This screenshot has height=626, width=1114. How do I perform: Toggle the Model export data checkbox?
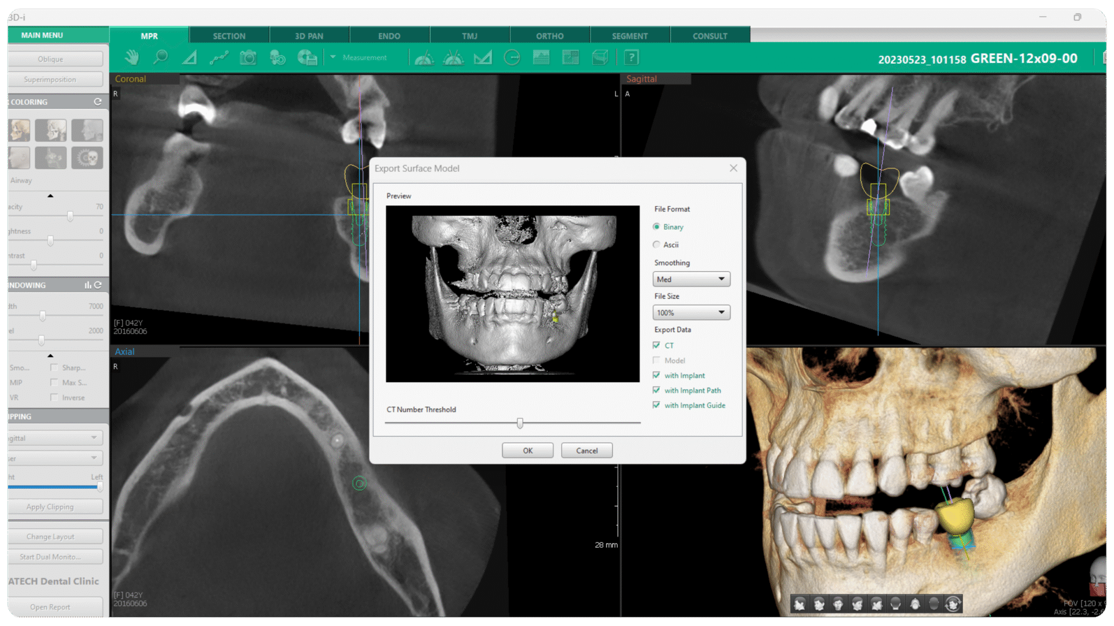coord(656,360)
